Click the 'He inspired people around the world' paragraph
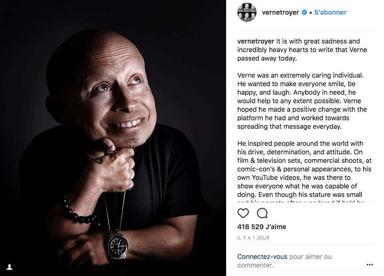The width and height of the screenshot is (384, 276). click(x=304, y=169)
